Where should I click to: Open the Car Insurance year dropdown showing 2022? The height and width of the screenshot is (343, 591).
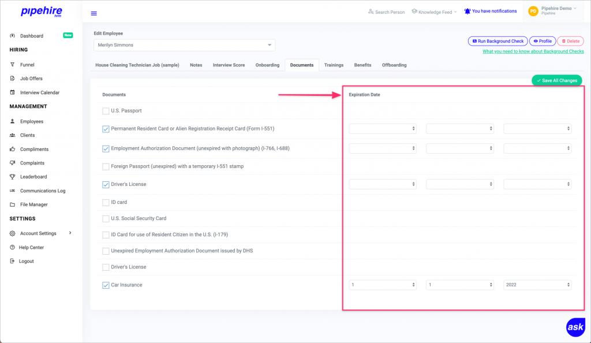click(537, 284)
